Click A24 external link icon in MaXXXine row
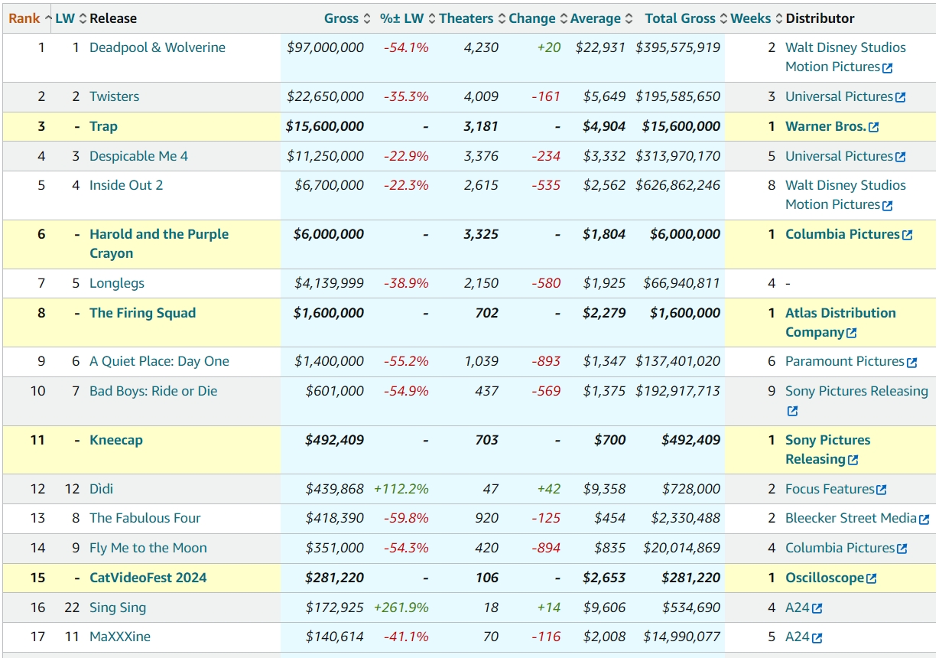The width and height of the screenshot is (939, 658). pos(817,637)
